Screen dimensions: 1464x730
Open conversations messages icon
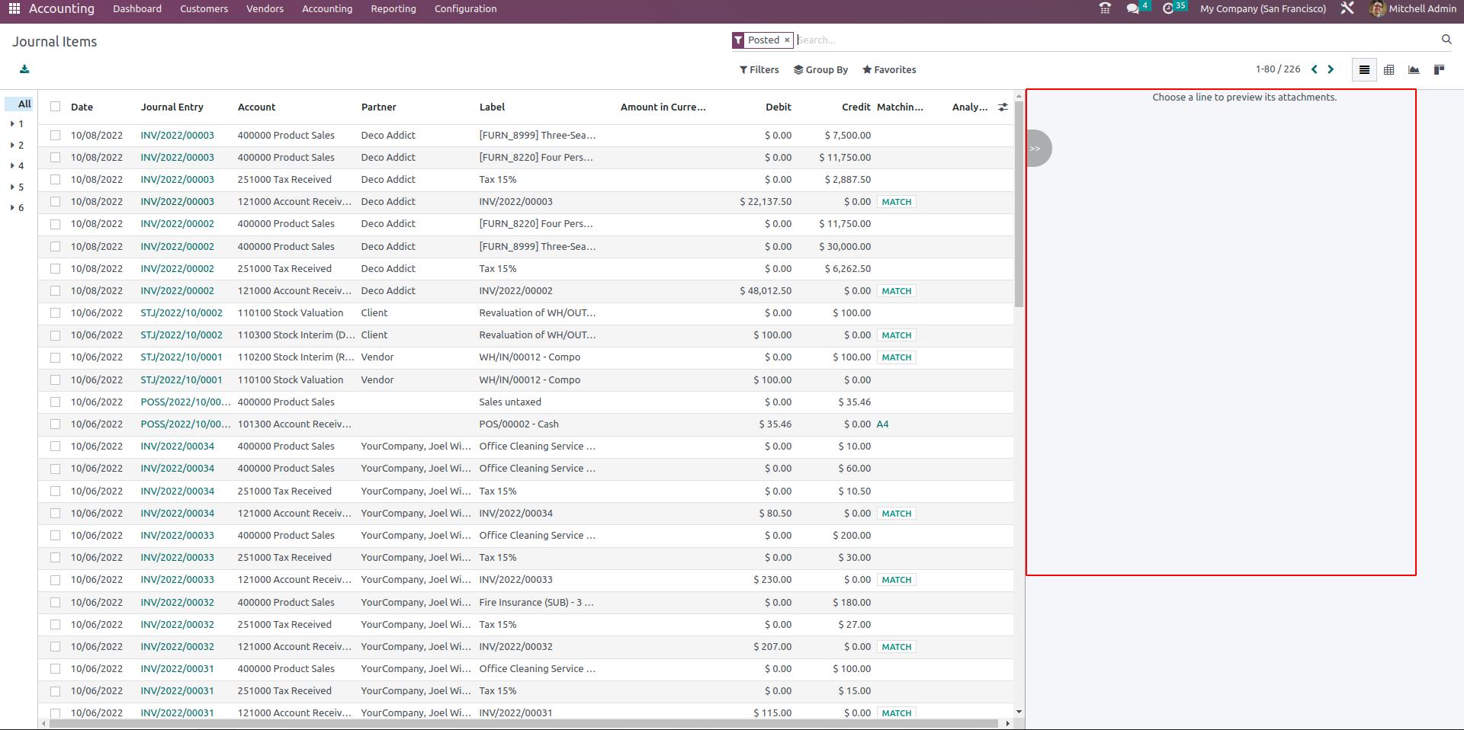coord(1133,9)
